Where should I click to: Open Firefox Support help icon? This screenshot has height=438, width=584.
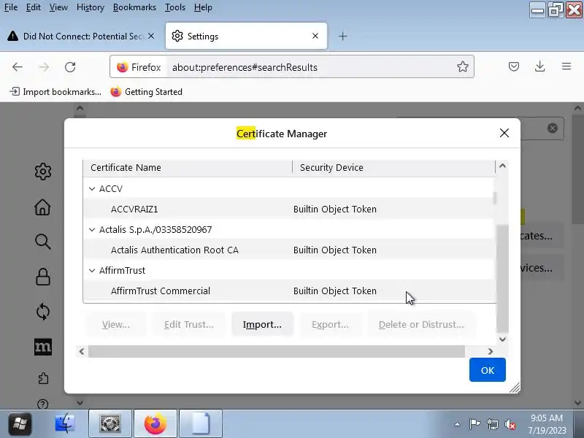pos(43,404)
